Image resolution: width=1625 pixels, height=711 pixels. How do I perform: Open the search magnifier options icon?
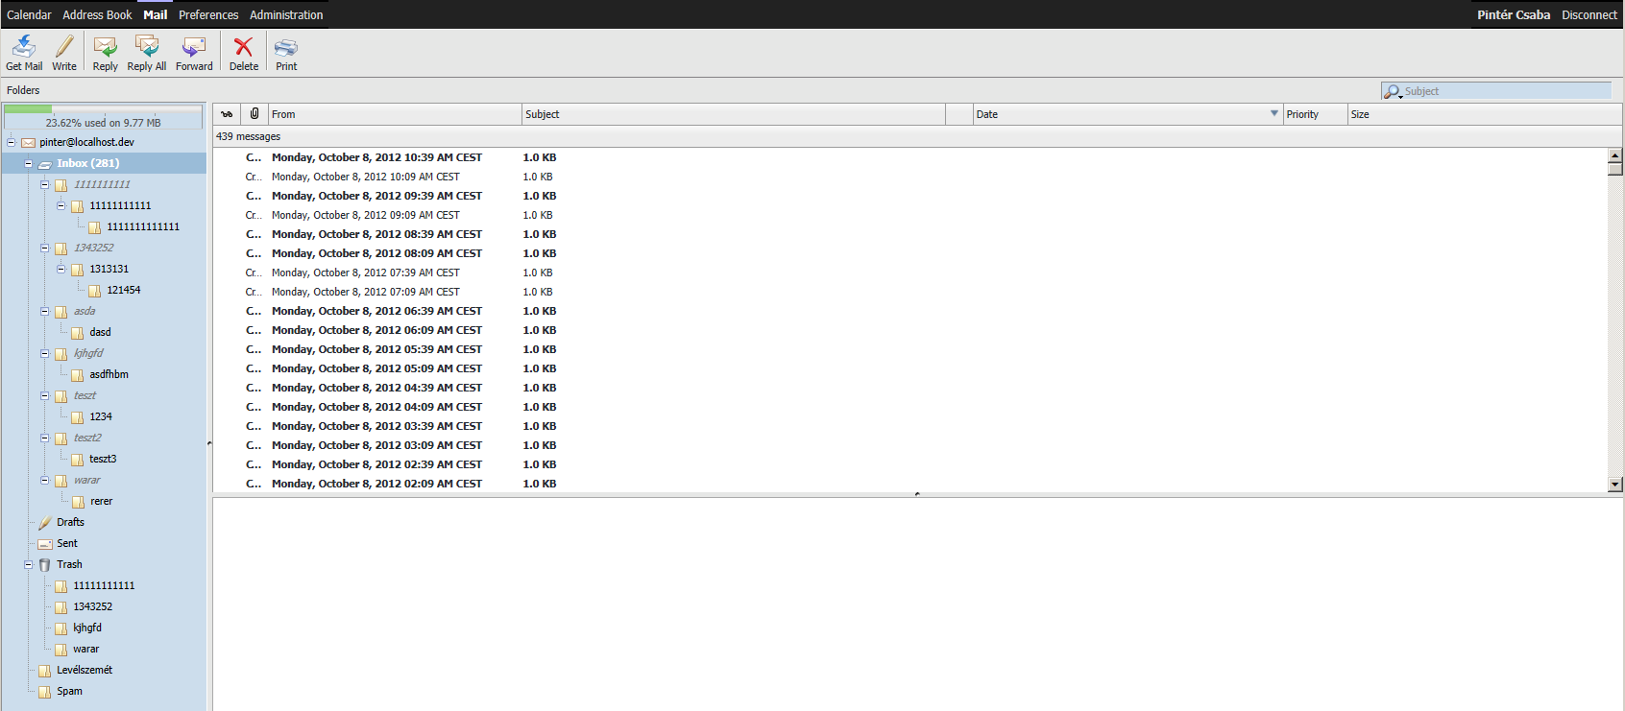point(1393,91)
